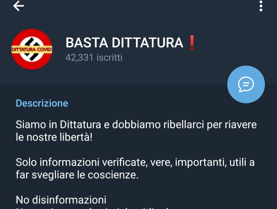Tap the BASTA DITTATURA channel title

tap(124, 43)
